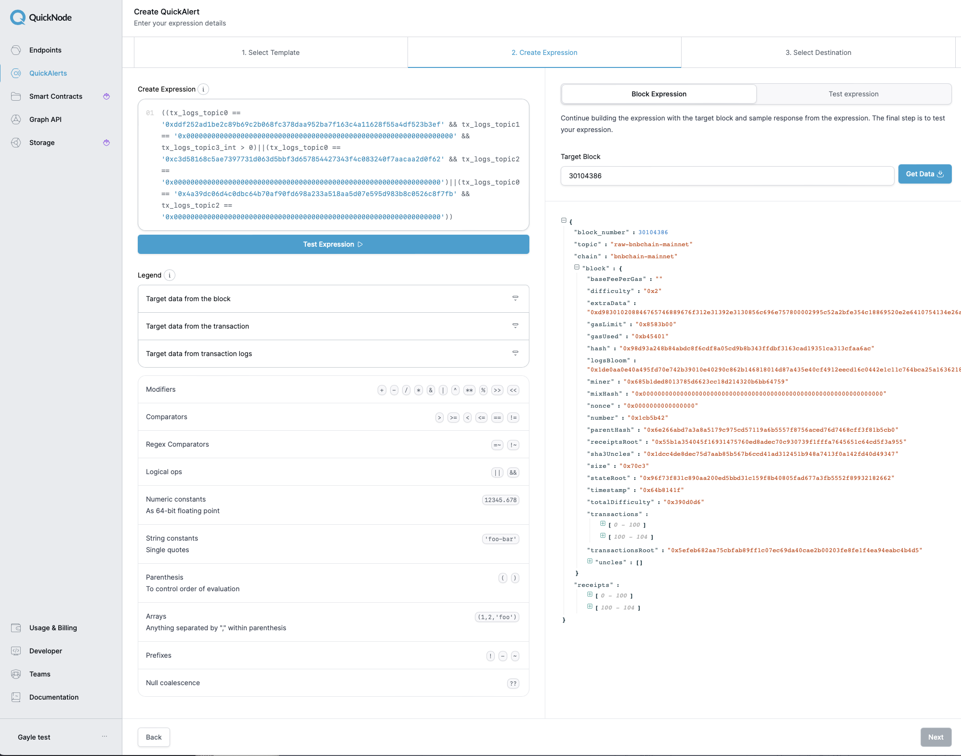Insert the power ** modifier
This screenshot has height=756, width=961.
point(469,390)
